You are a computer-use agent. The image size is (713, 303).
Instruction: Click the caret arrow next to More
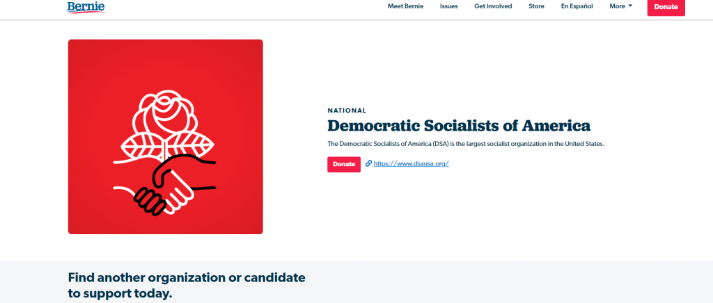630,6
